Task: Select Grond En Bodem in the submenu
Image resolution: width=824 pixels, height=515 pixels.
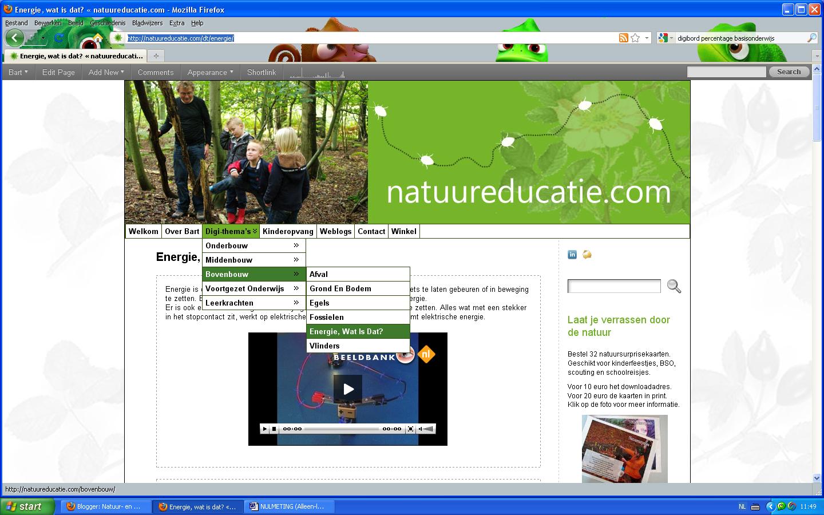Action: coord(358,288)
